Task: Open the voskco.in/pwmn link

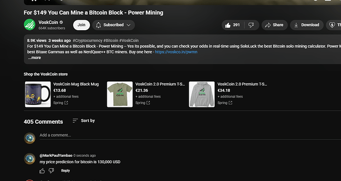Action: tap(176, 52)
